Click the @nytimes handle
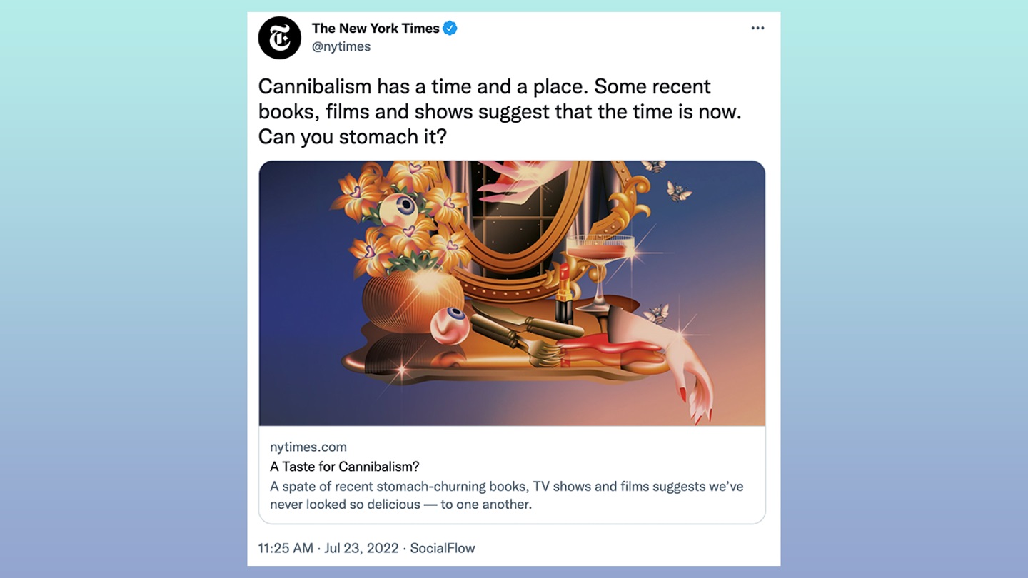Screen dimensions: 1028x578 341,46
